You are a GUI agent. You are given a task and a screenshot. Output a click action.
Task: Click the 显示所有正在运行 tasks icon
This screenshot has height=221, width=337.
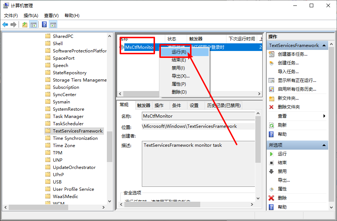click(271, 80)
